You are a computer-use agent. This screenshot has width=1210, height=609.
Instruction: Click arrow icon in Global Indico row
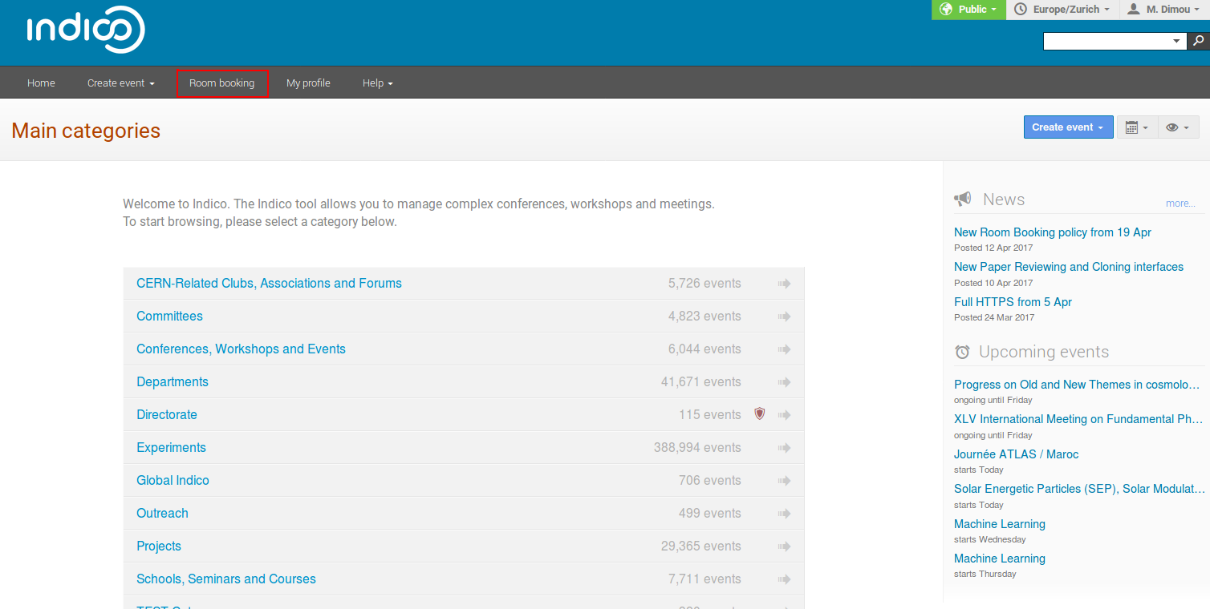pos(784,481)
